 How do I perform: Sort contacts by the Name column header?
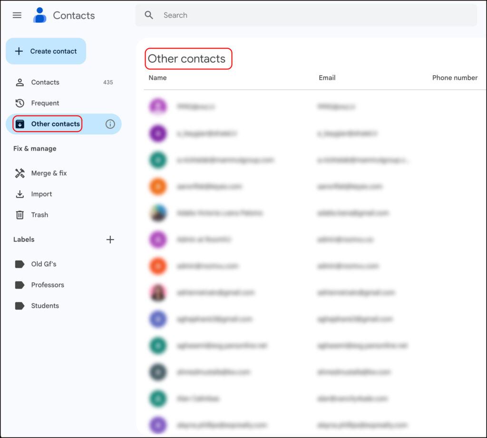click(x=157, y=78)
